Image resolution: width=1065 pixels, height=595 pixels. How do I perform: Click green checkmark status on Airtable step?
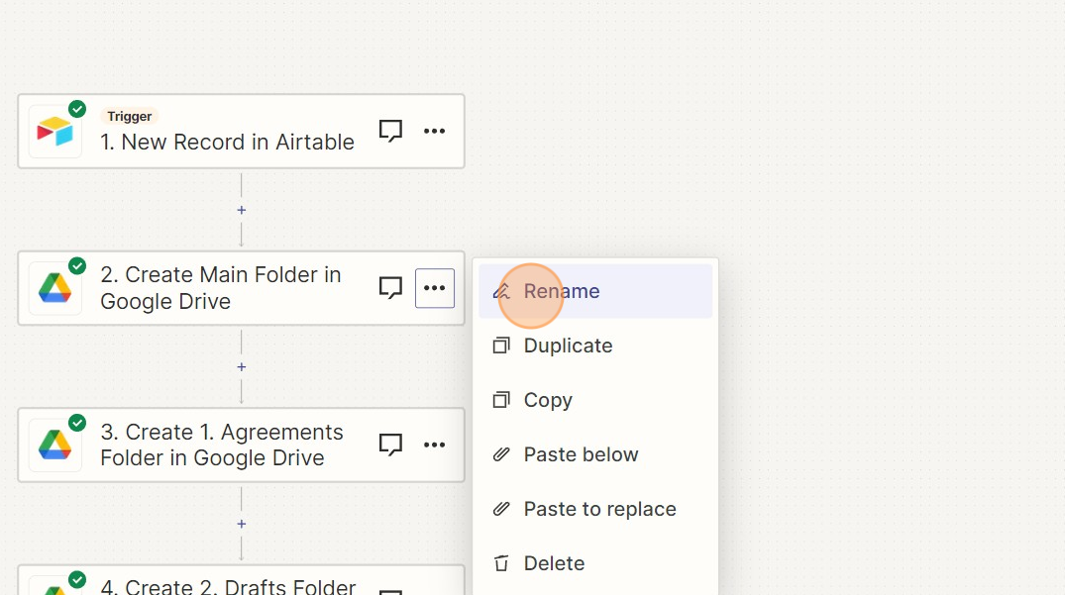pos(77,109)
